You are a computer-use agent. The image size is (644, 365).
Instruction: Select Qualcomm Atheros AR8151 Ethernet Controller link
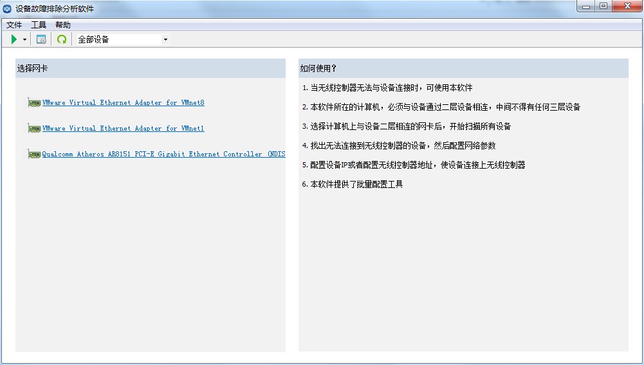pyautogui.click(x=163, y=154)
